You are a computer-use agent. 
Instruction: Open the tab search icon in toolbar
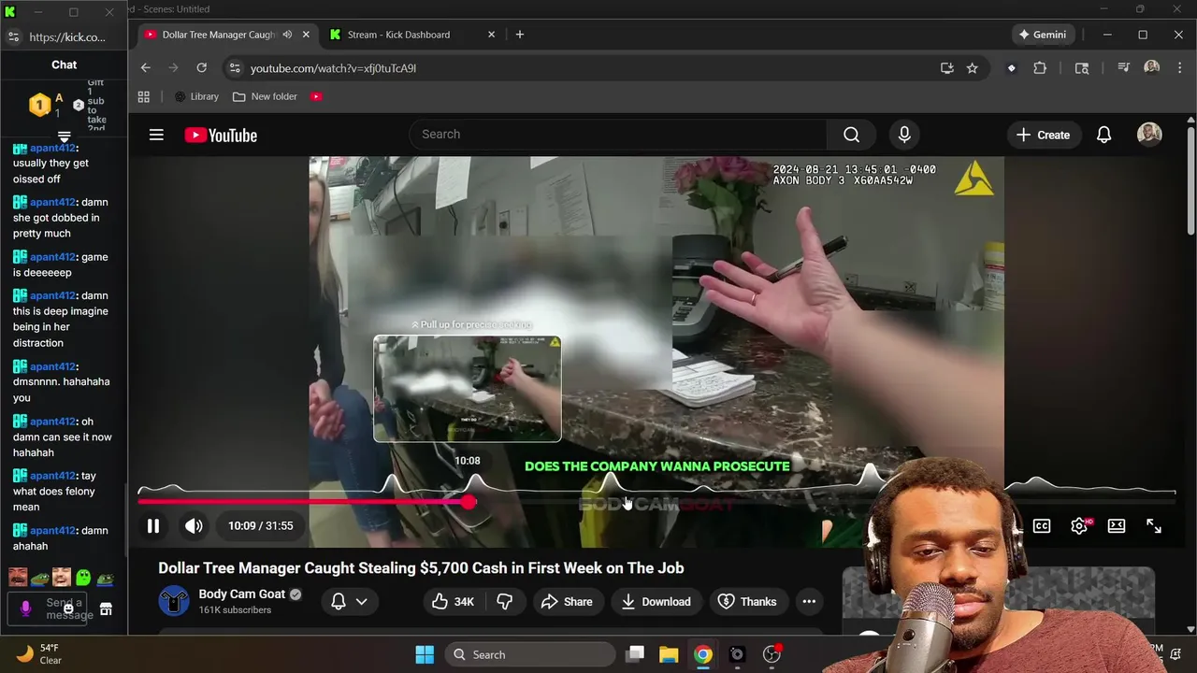1082,68
